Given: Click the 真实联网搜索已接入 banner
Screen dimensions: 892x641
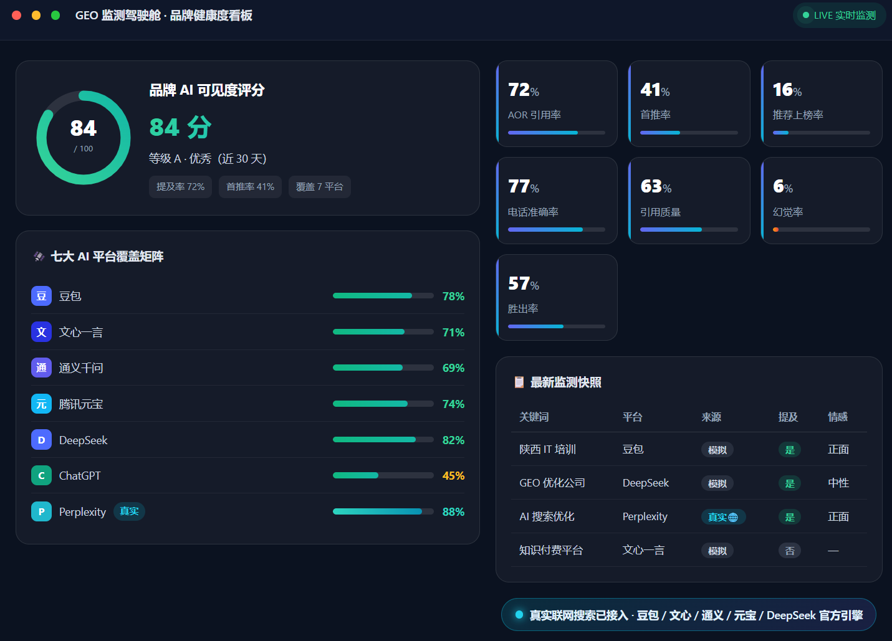Looking at the screenshot, I should [x=689, y=615].
